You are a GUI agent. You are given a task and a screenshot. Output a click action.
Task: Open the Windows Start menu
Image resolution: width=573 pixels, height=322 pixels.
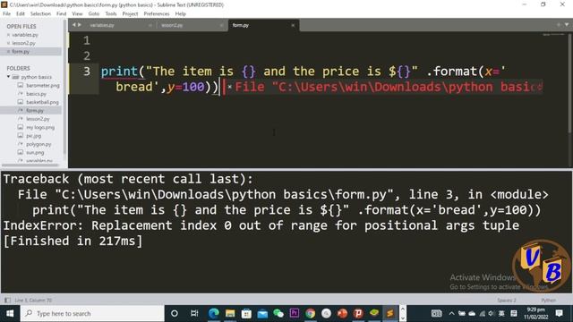[10, 313]
